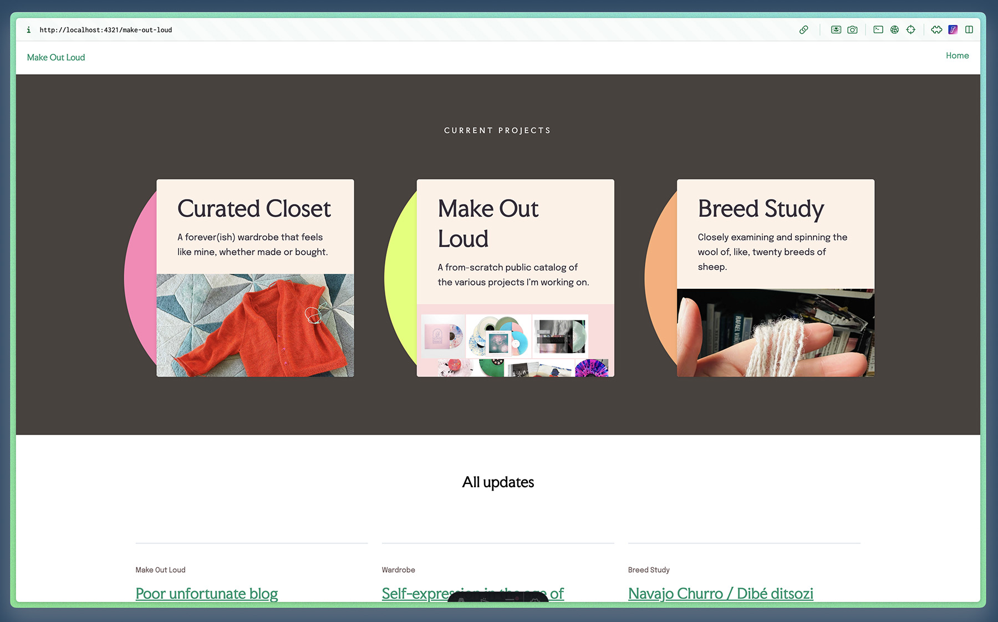
Task: Toggle the split view panel icon
Action: (x=969, y=30)
